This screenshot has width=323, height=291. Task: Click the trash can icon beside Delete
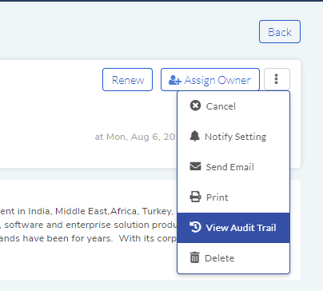coord(194,257)
